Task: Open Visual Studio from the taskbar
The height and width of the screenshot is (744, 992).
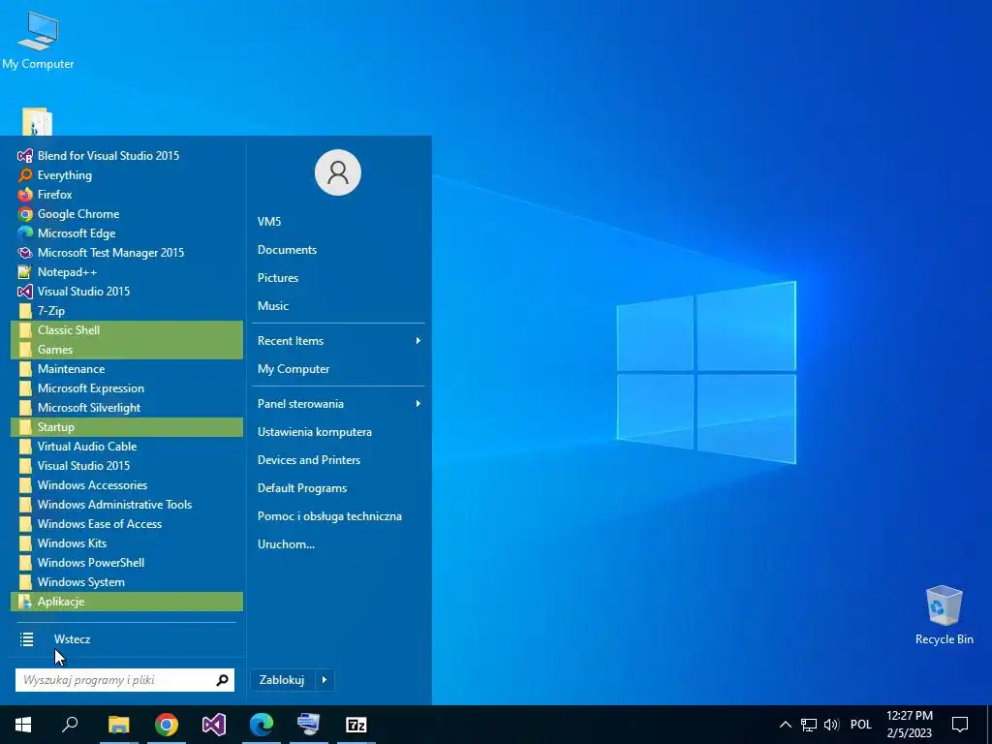Action: click(214, 725)
